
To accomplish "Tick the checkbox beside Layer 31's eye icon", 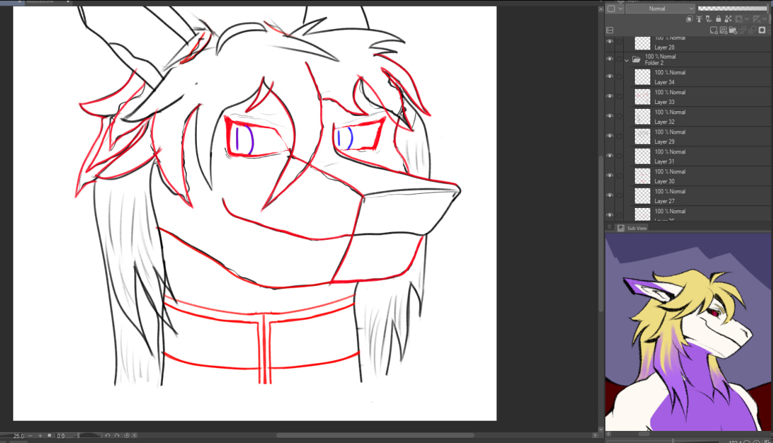I will point(619,156).
